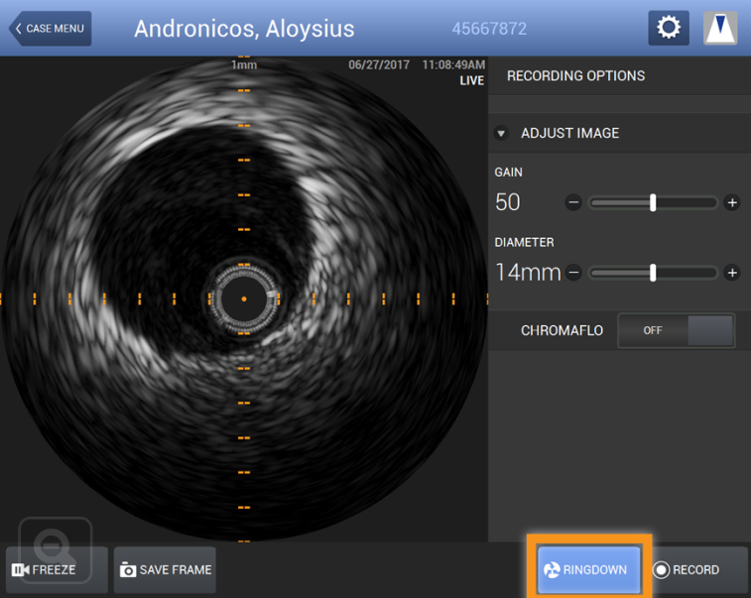Click the Adjust Image section title
751x598 pixels.
click(570, 133)
